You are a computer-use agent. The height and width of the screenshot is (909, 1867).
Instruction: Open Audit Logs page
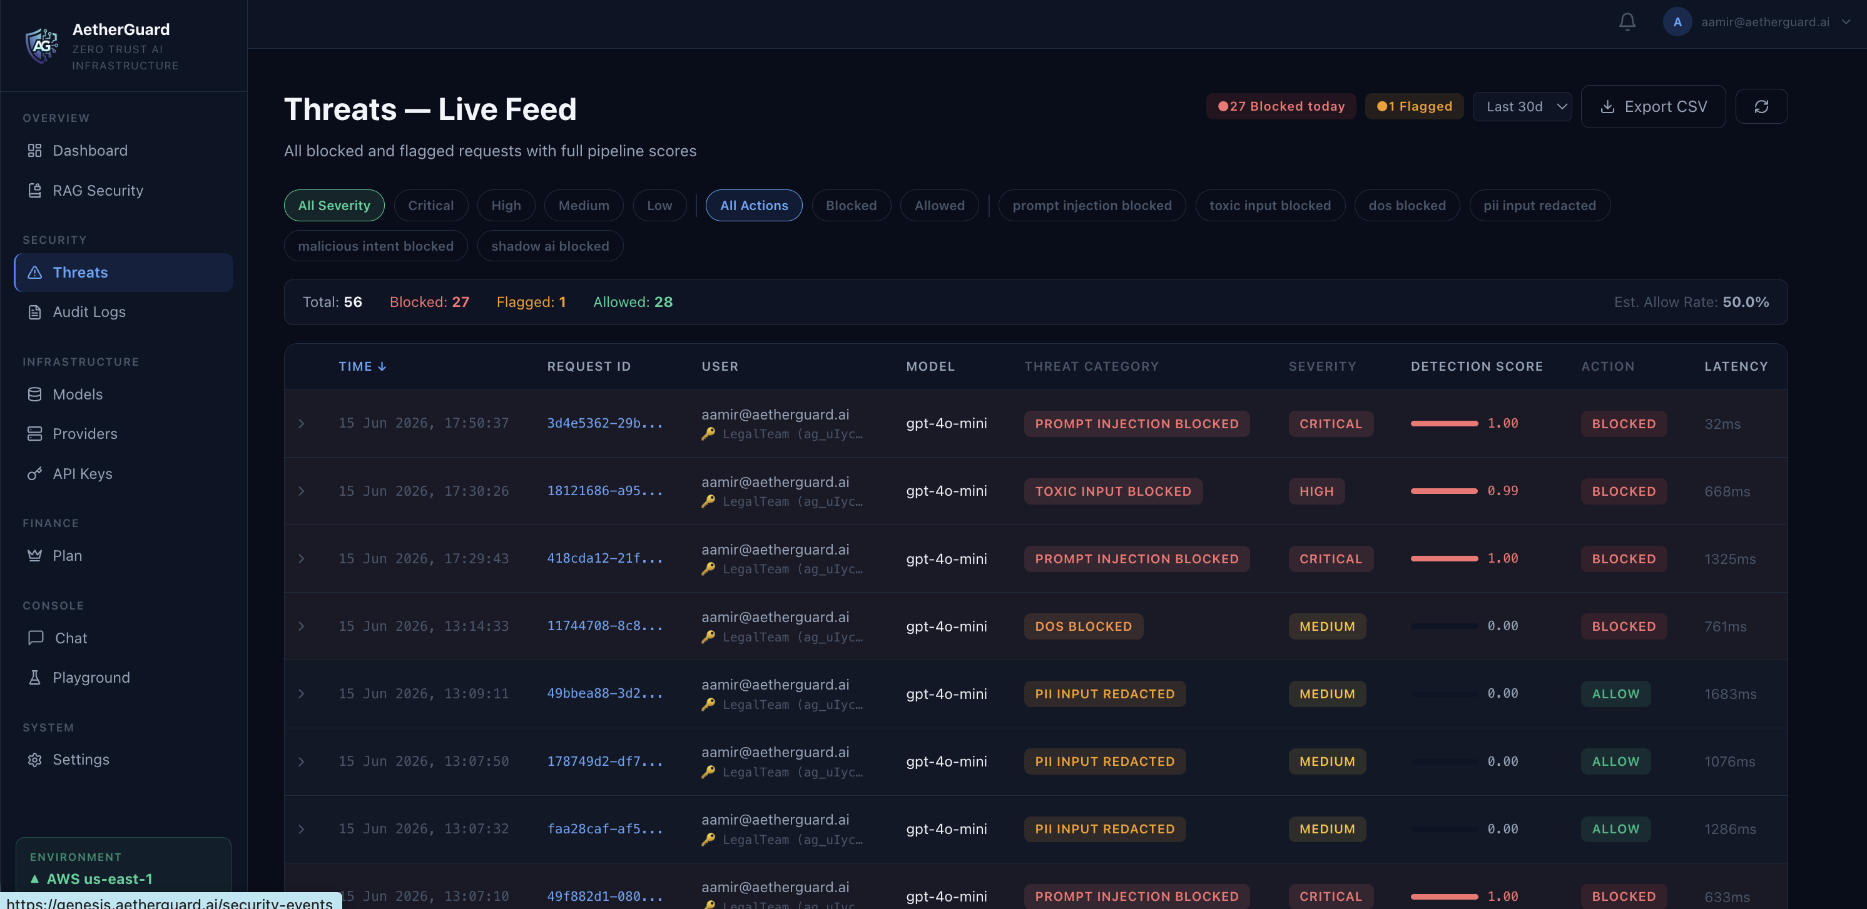tap(123, 312)
